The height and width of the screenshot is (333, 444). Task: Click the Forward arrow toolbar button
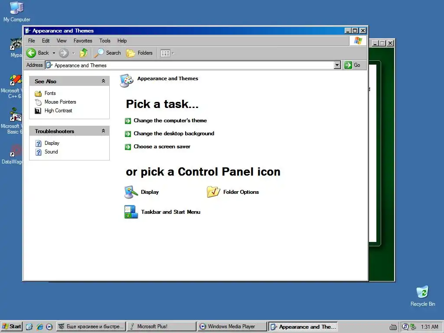pyautogui.click(x=64, y=53)
